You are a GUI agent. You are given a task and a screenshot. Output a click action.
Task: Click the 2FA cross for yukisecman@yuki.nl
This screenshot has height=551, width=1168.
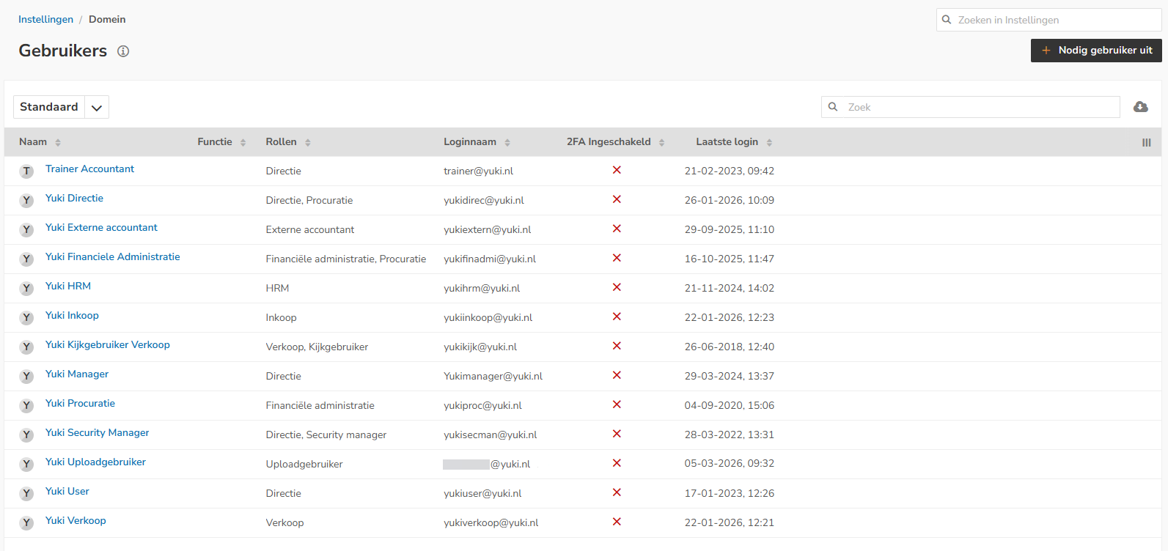pyautogui.click(x=617, y=434)
